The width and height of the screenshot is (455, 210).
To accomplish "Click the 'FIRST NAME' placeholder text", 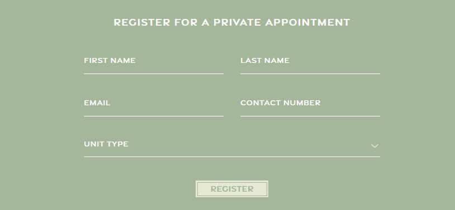I will 110,61.
